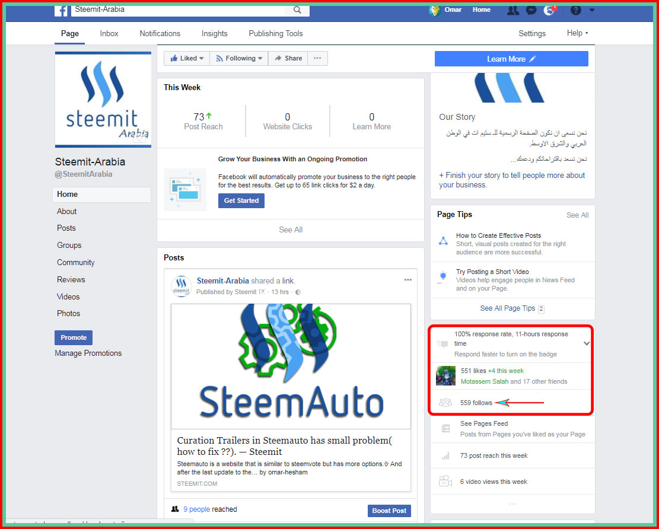659x529 pixels.
Task: Click the promotion illustration beside Grow Your Business
Action: point(185,190)
